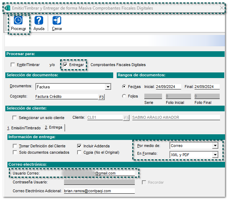Expand the Documentos dropdown list
Screen dimensions: 231x200
tap(108, 87)
